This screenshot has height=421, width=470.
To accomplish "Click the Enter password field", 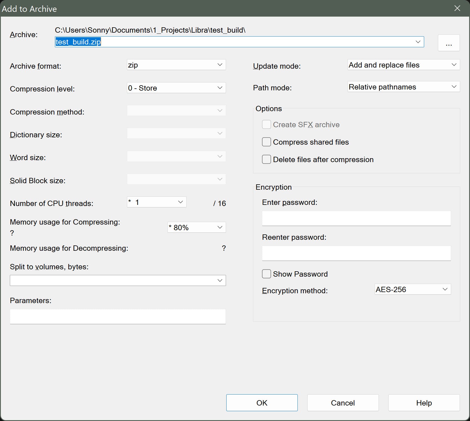I will (356, 218).
